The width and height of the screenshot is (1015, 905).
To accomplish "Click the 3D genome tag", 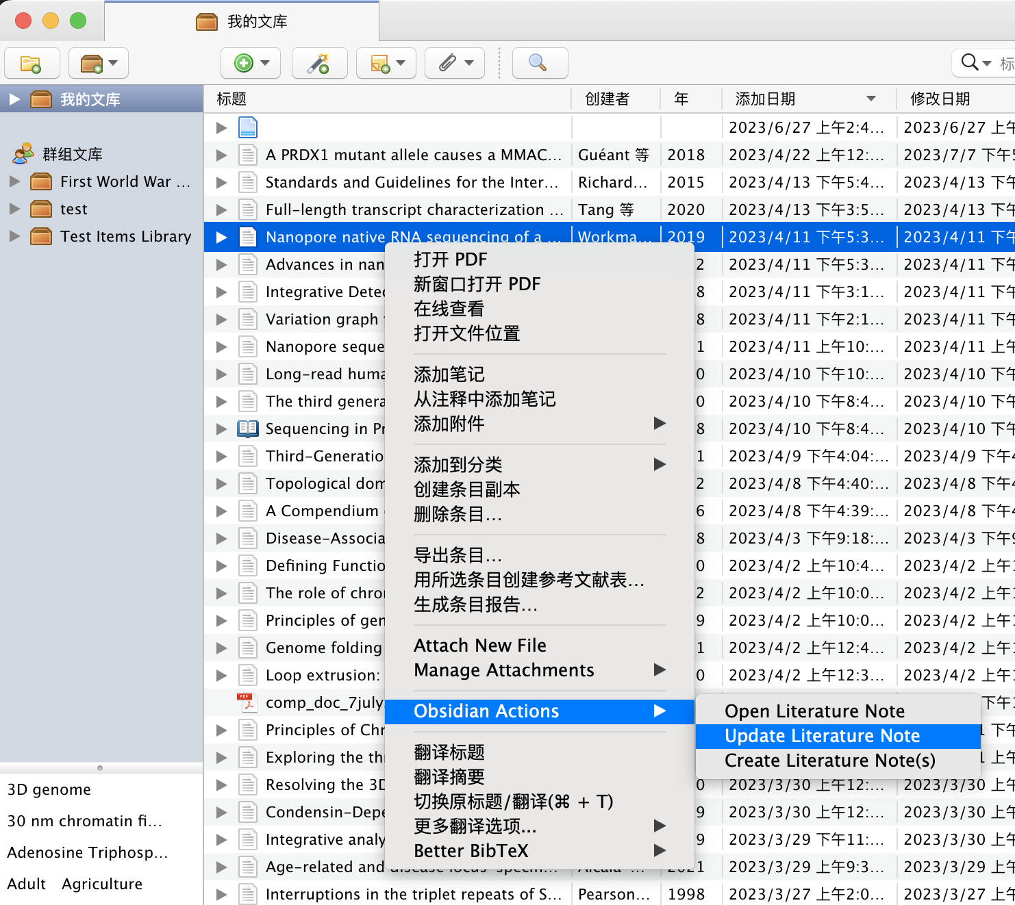I will coord(49,789).
